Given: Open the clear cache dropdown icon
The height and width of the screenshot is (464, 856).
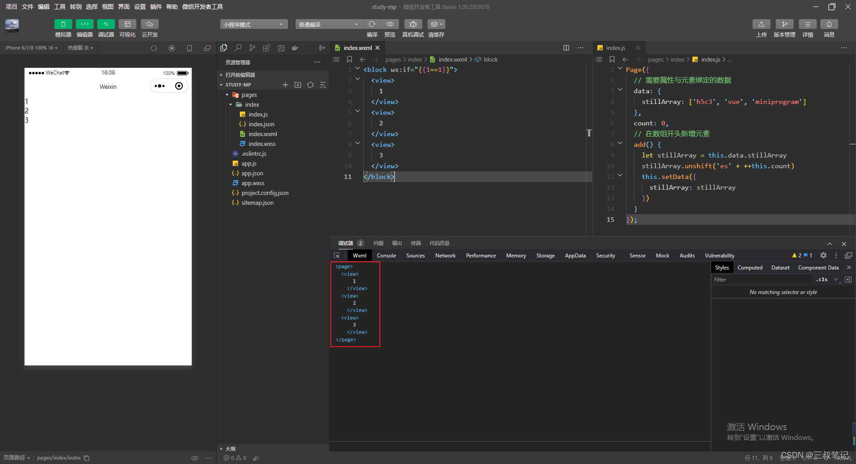Looking at the screenshot, I should coord(436,24).
